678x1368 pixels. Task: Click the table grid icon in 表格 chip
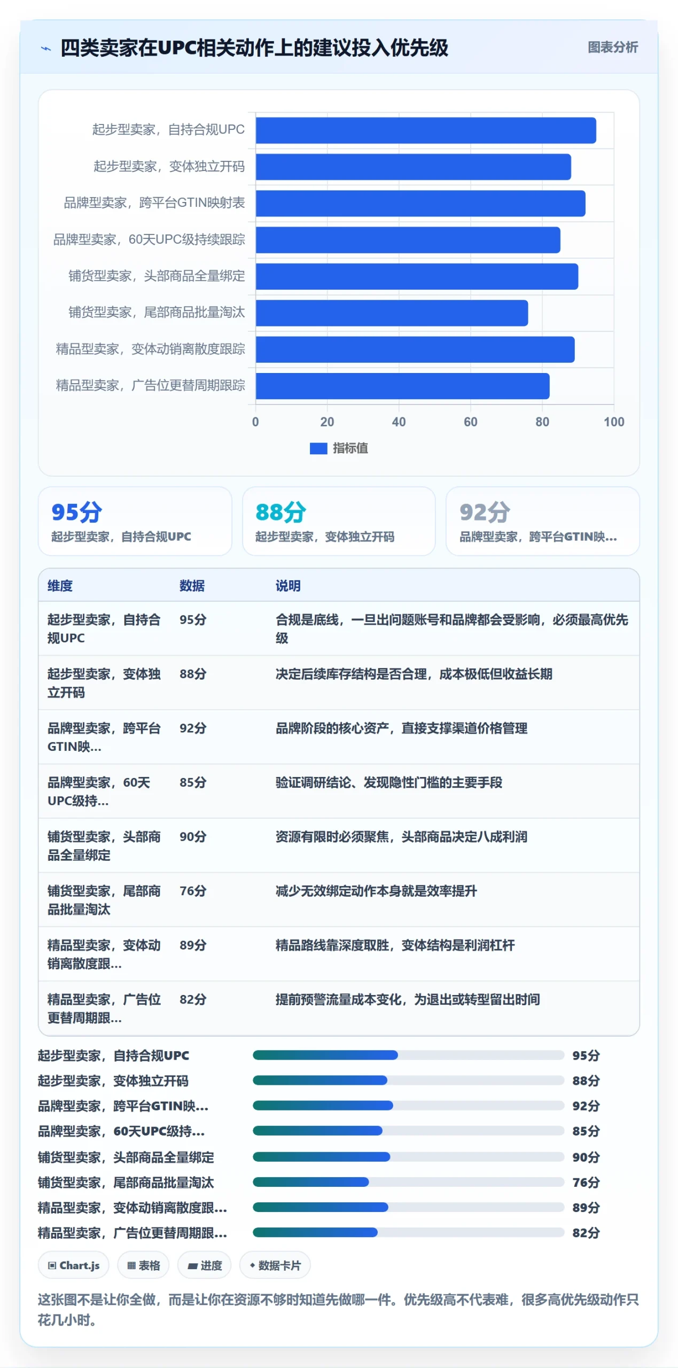point(131,1265)
